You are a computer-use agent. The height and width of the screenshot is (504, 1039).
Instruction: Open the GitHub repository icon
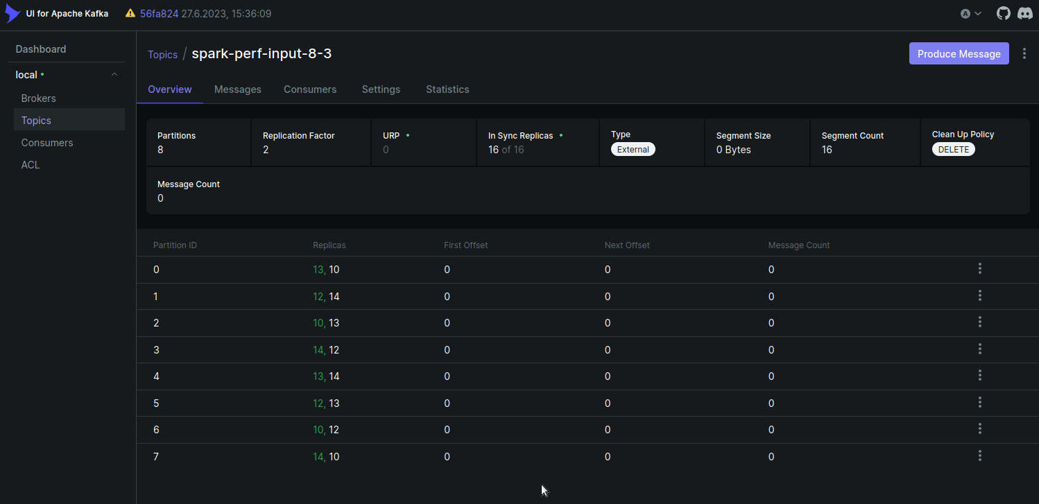click(1004, 13)
